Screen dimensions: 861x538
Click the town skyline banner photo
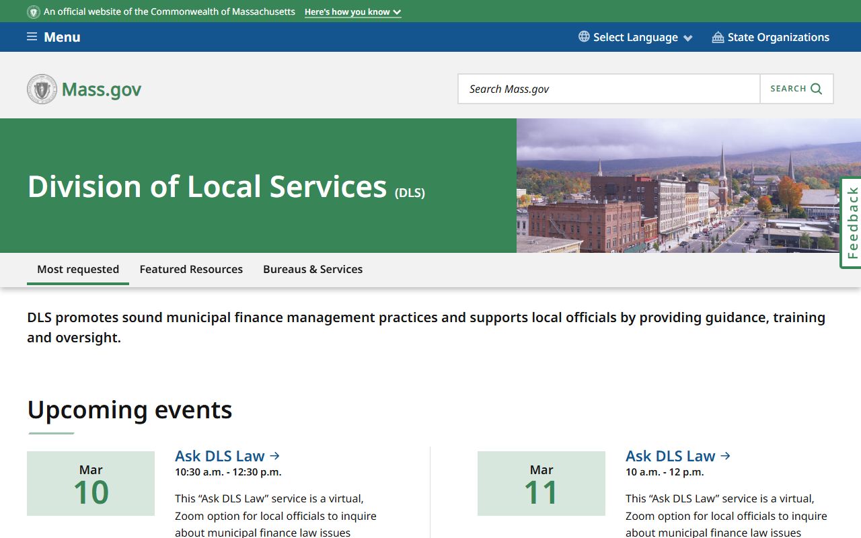coord(689,186)
